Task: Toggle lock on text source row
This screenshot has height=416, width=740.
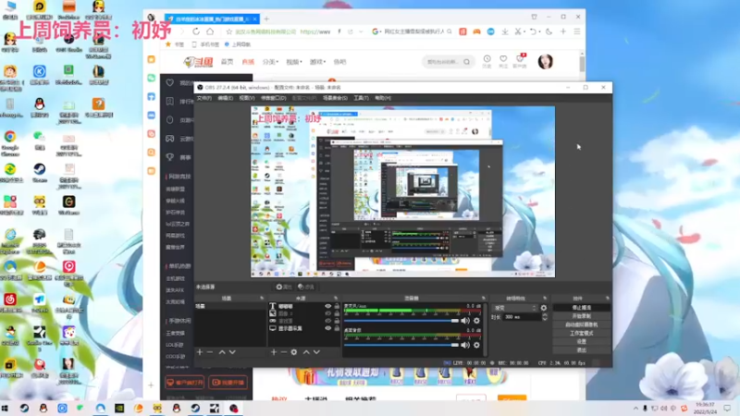Action: (337, 306)
